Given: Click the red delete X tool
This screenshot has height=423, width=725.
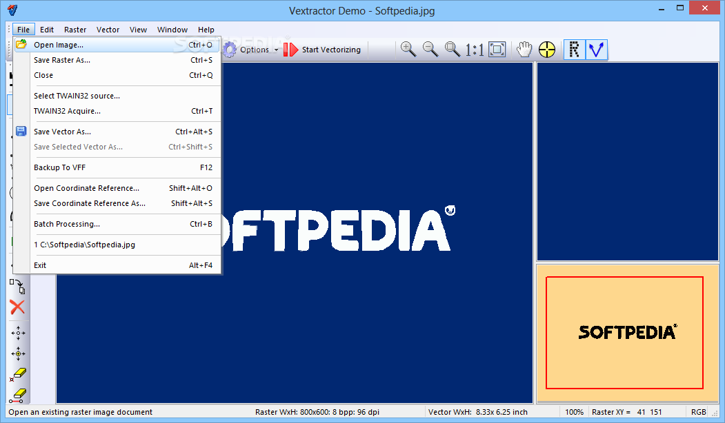Looking at the screenshot, I should click(17, 307).
